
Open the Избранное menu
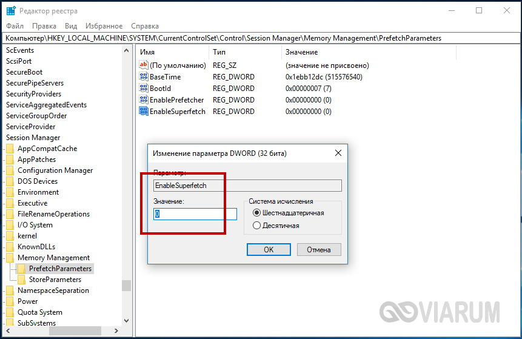pos(103,26)
